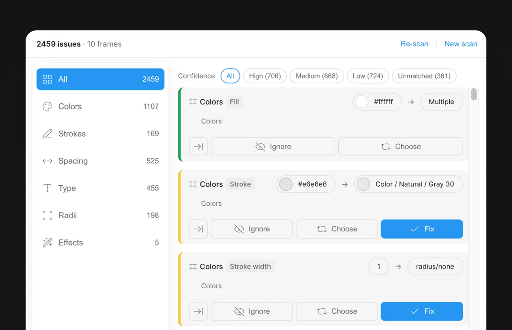Click the Gray 30 token color swatch

(364, 184)
